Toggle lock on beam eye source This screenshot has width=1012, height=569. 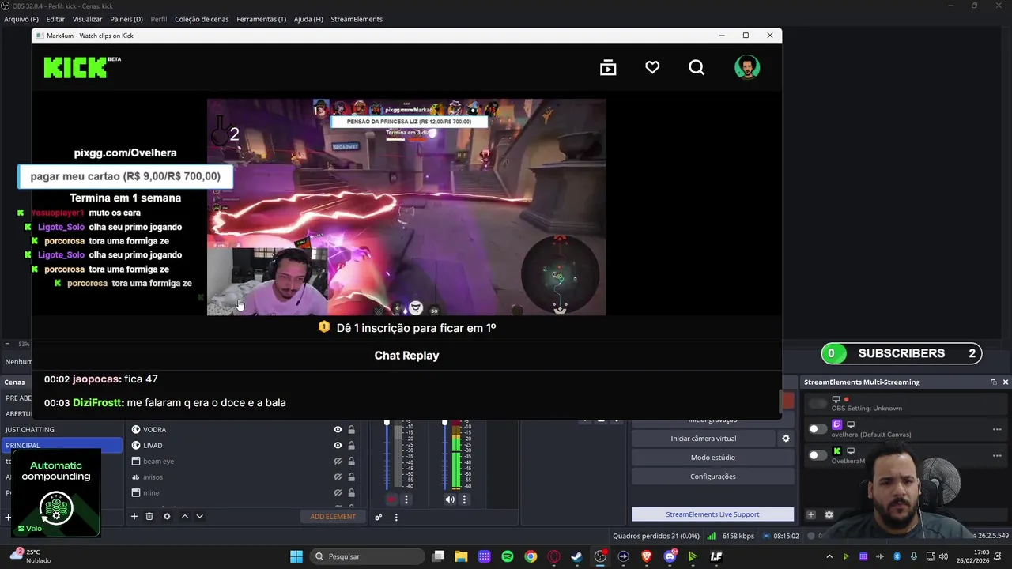[x=351, y=462]
